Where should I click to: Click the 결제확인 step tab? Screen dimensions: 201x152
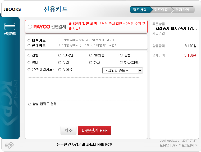pyautogui.click(x=182, y=10)
